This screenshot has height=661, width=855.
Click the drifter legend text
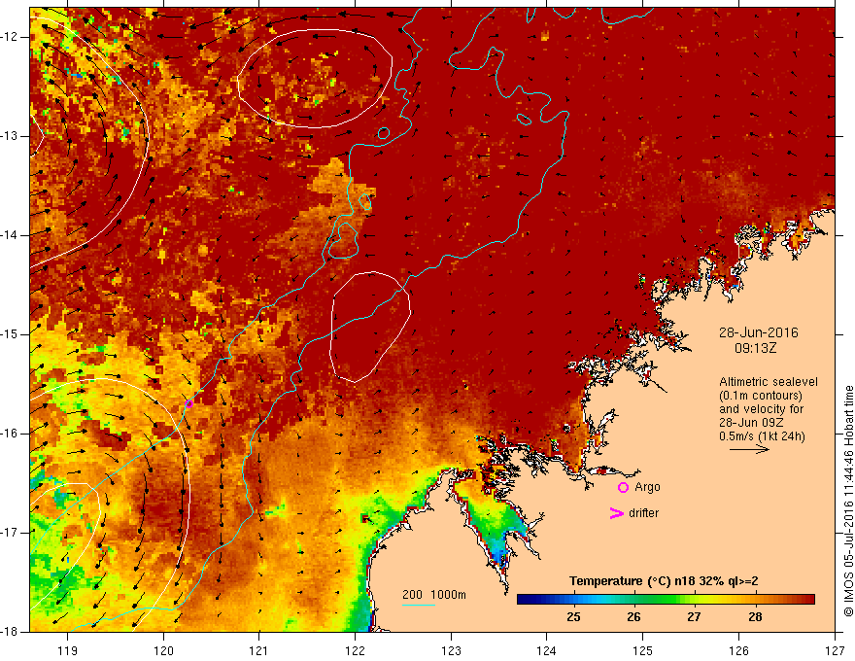[x=643, y=513]
